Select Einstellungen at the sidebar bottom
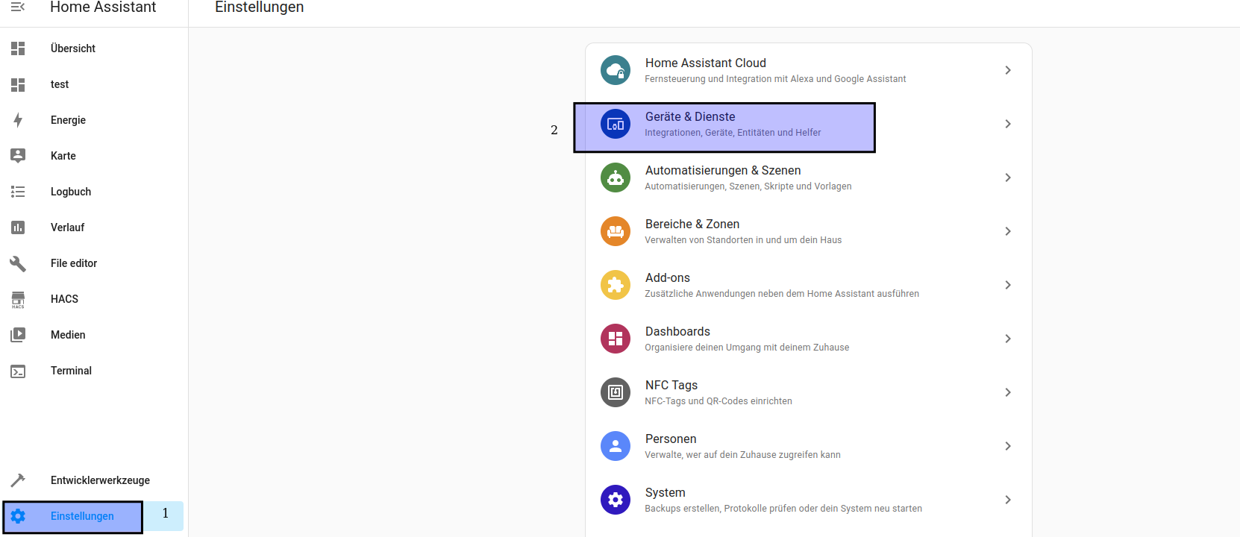Viewport: 1240px width, 537px height. coord(82,516)
